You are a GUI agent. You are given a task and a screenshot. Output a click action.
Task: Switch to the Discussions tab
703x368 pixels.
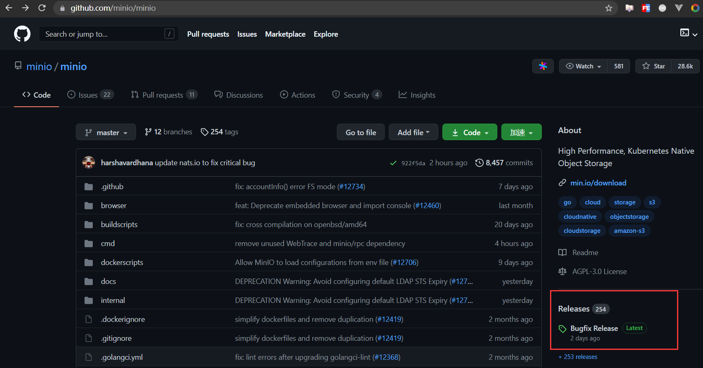[x=239, y=95]
